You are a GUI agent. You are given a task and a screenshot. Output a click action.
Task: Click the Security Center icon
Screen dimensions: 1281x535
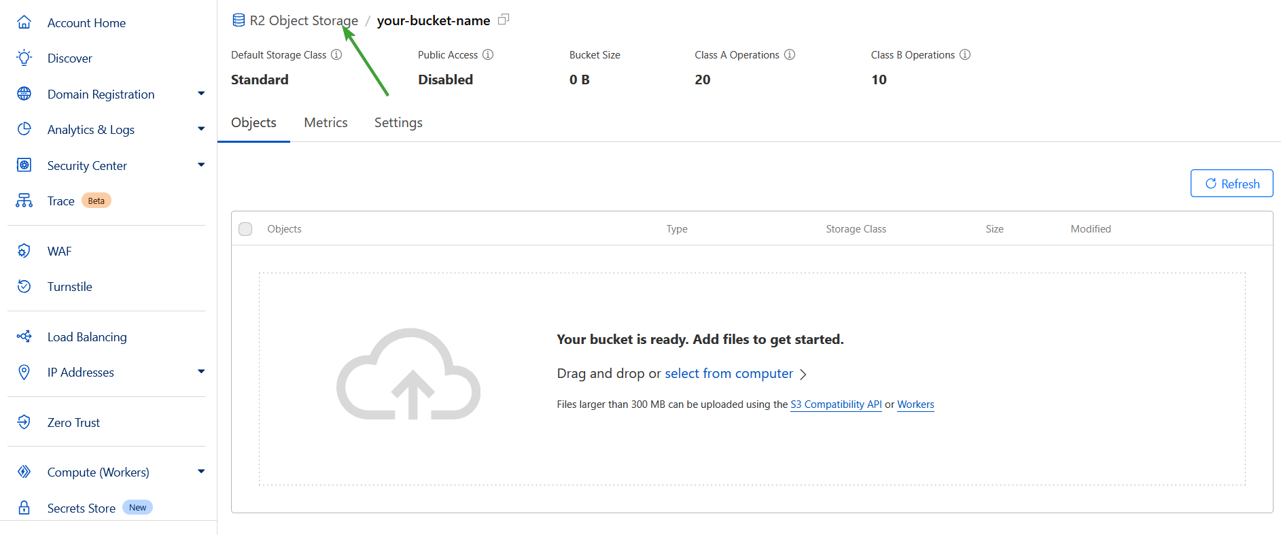tap(24, 165)
